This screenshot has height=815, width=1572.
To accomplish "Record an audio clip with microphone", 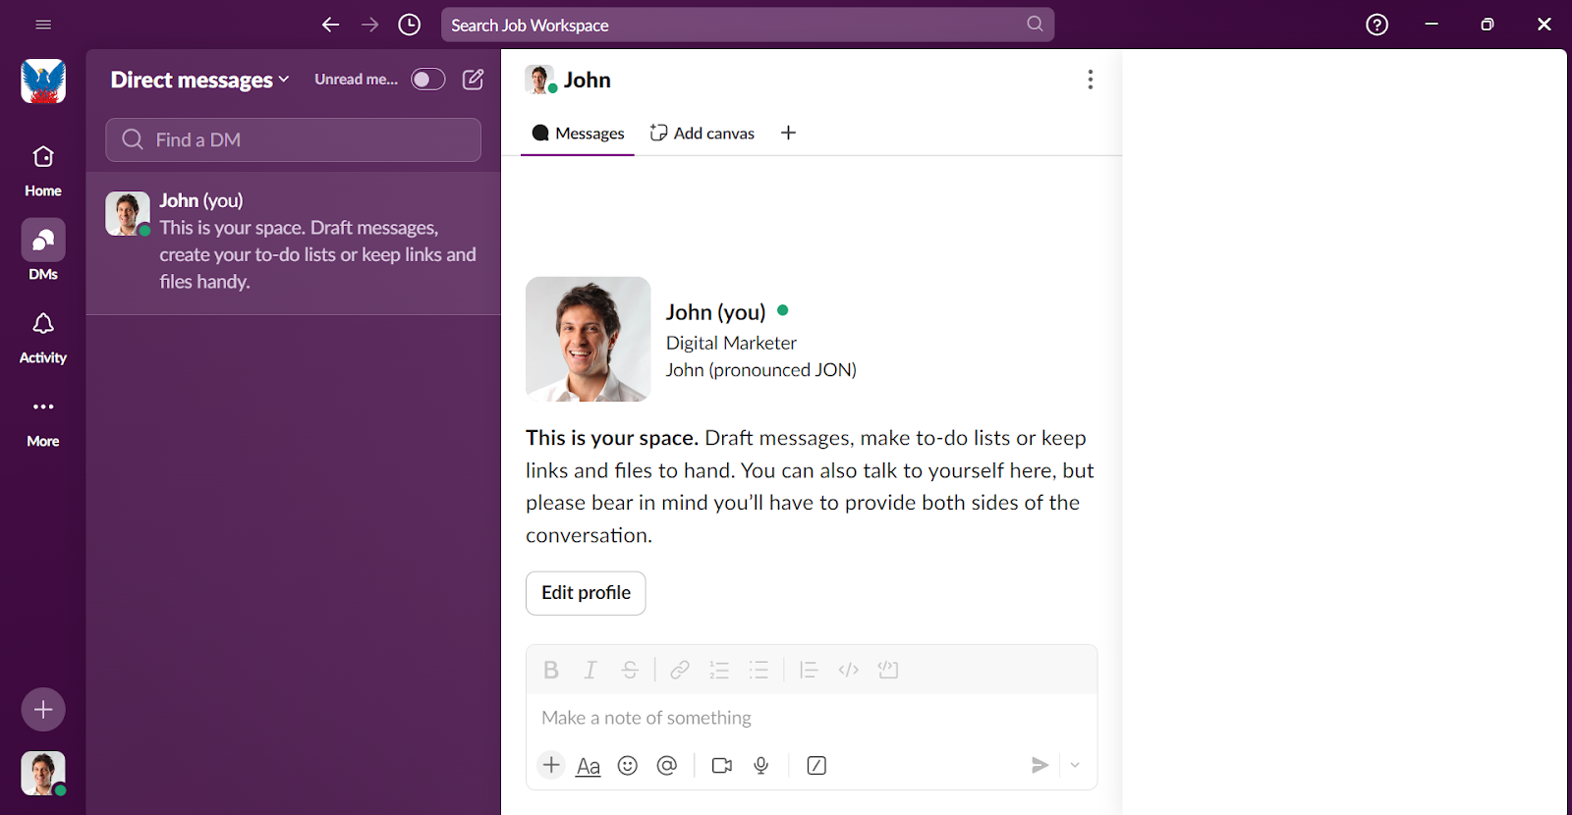I will pyautogui.click(x=761, y=765).
